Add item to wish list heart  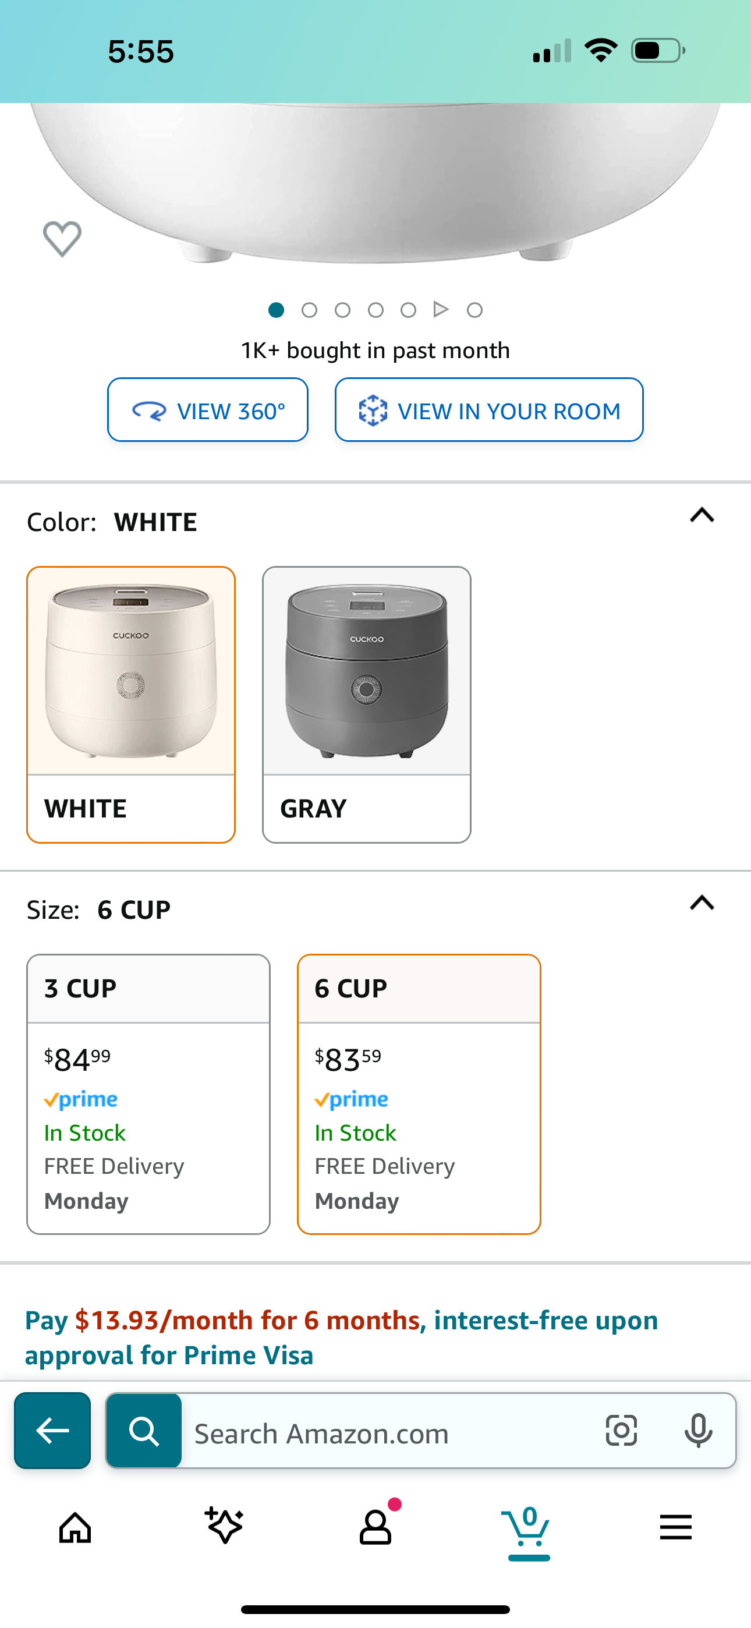62,239
